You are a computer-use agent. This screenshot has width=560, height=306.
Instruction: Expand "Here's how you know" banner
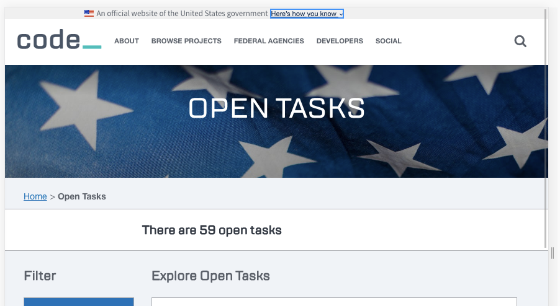pyautogui.click(x=307, y=14)
